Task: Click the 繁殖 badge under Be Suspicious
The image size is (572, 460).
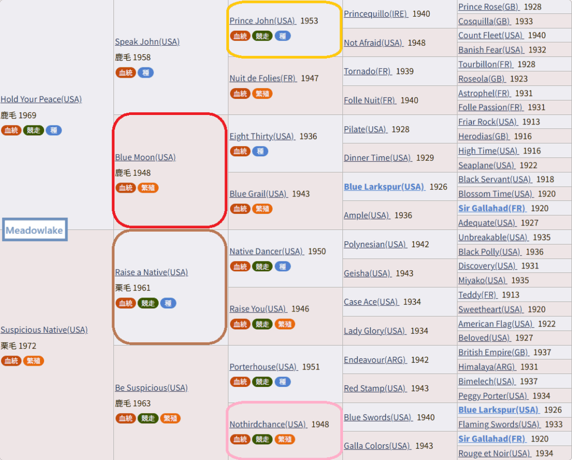Action: (x=170, y=418)
